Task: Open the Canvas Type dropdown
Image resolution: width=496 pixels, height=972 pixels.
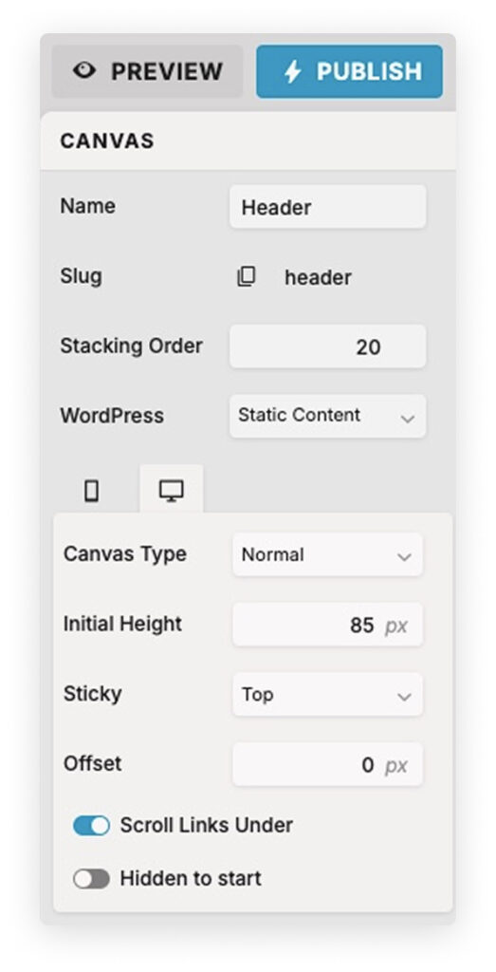Action: tap(327, 554)
